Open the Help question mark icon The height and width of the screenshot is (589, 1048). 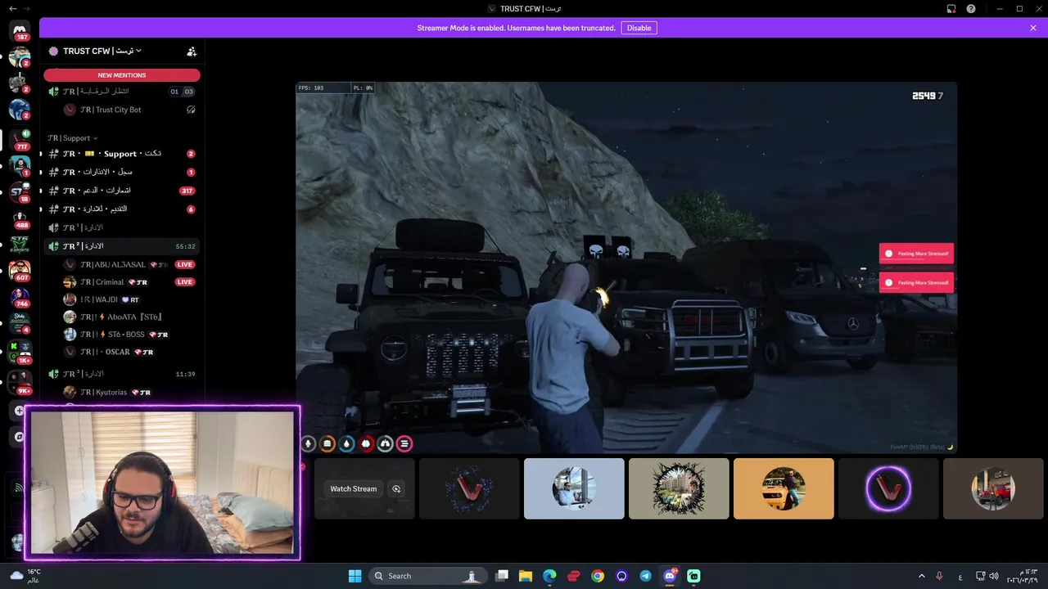click(971, 8)
